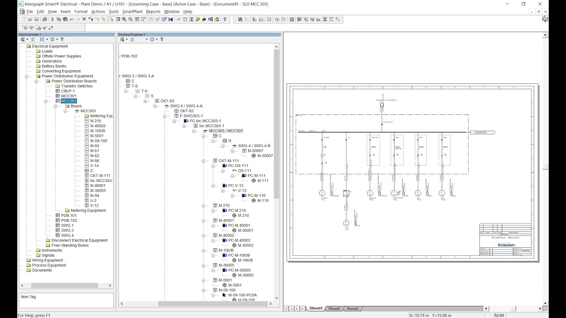Click the Print toolbar icon
Image resolution: width=566 pixels, height=318 pixels.
pos(45,19)
